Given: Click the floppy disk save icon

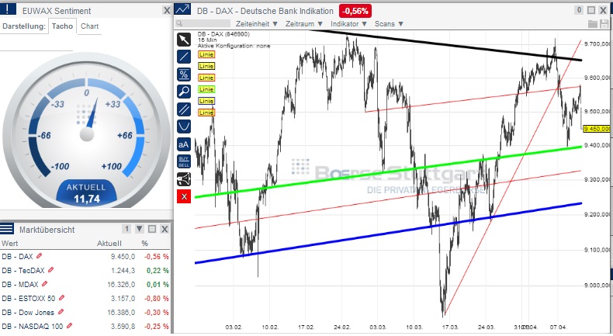Looking at the screenshot, I should [604, 24].
